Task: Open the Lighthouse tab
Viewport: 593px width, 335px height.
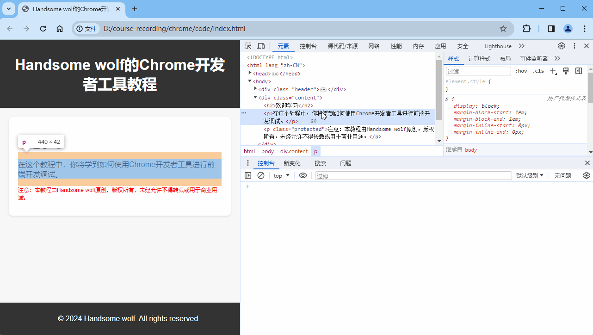Action: (498, 46)
